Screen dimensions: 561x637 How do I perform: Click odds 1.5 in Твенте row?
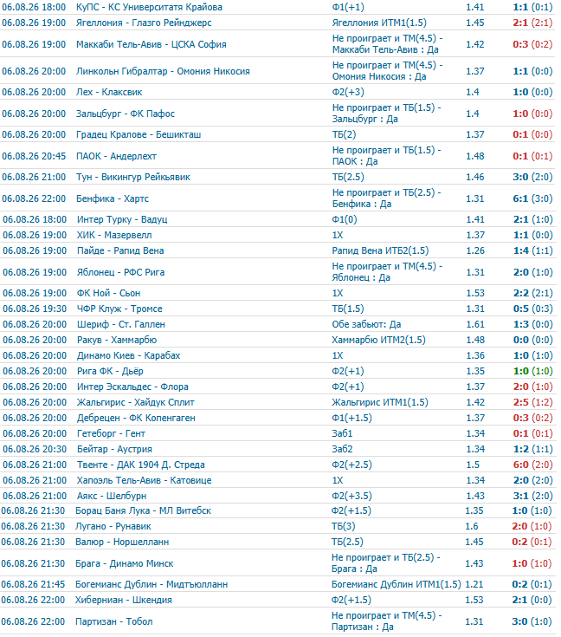pyautogui.click(x=473, y=465)
